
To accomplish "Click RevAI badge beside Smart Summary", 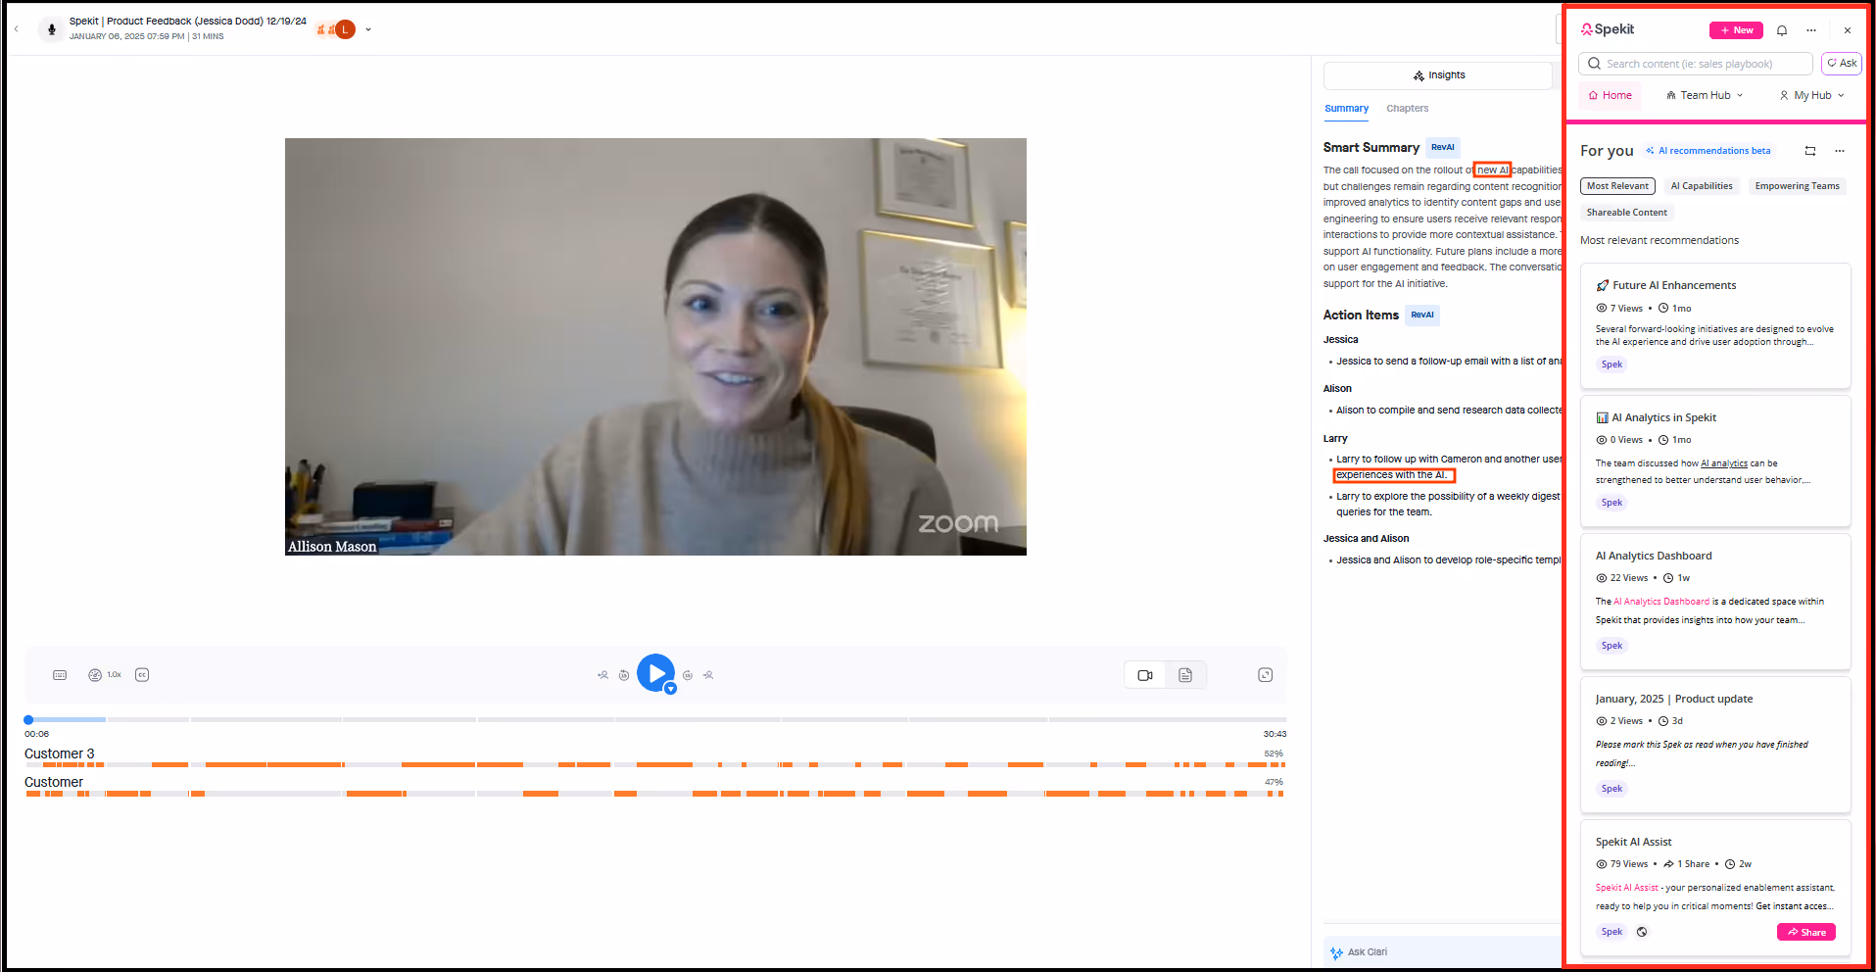I will [1442, 147].
